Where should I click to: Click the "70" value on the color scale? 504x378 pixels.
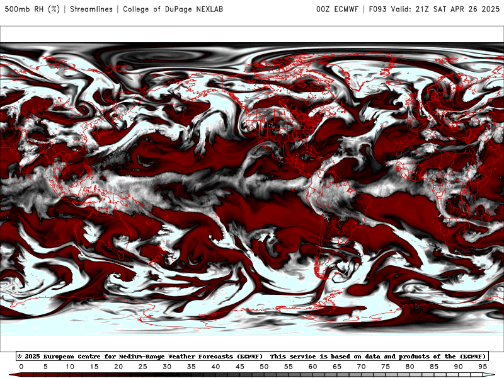point(361,367)
